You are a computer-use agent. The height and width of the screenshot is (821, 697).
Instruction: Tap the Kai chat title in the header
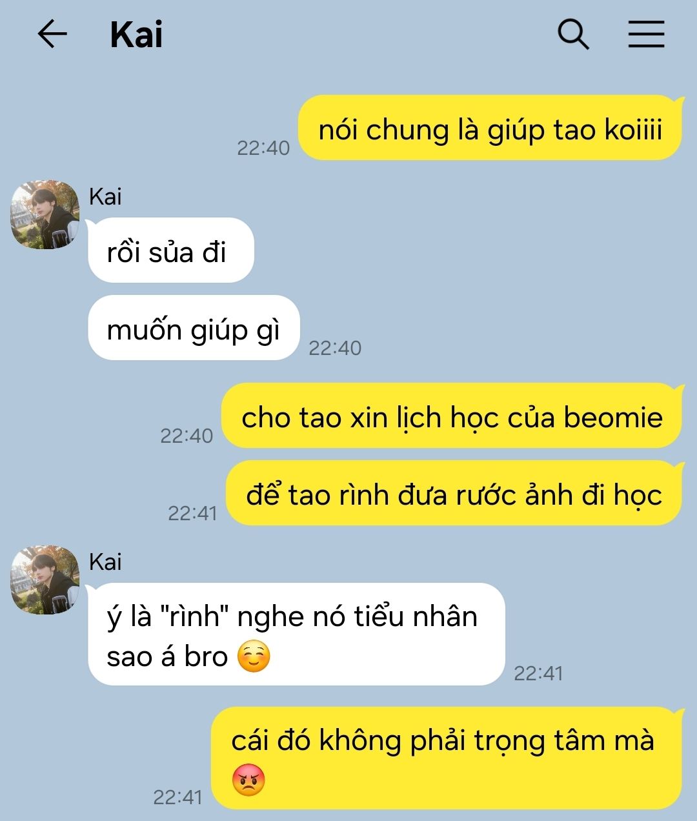[136, 35]
